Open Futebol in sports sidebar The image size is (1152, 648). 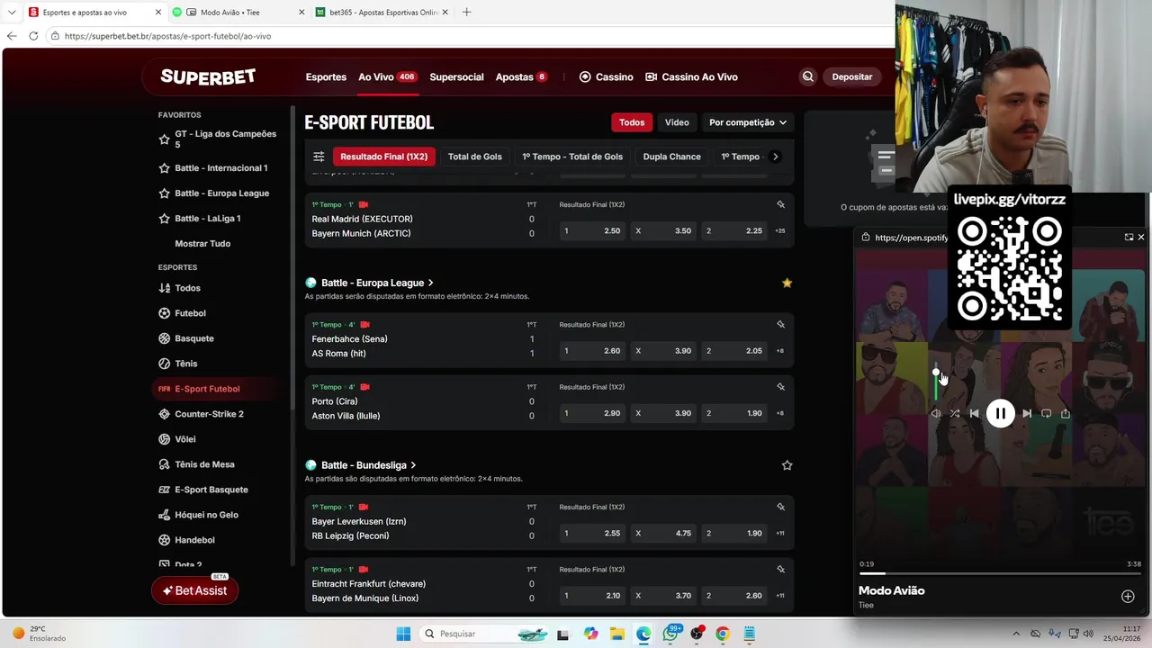click(190, 313)
